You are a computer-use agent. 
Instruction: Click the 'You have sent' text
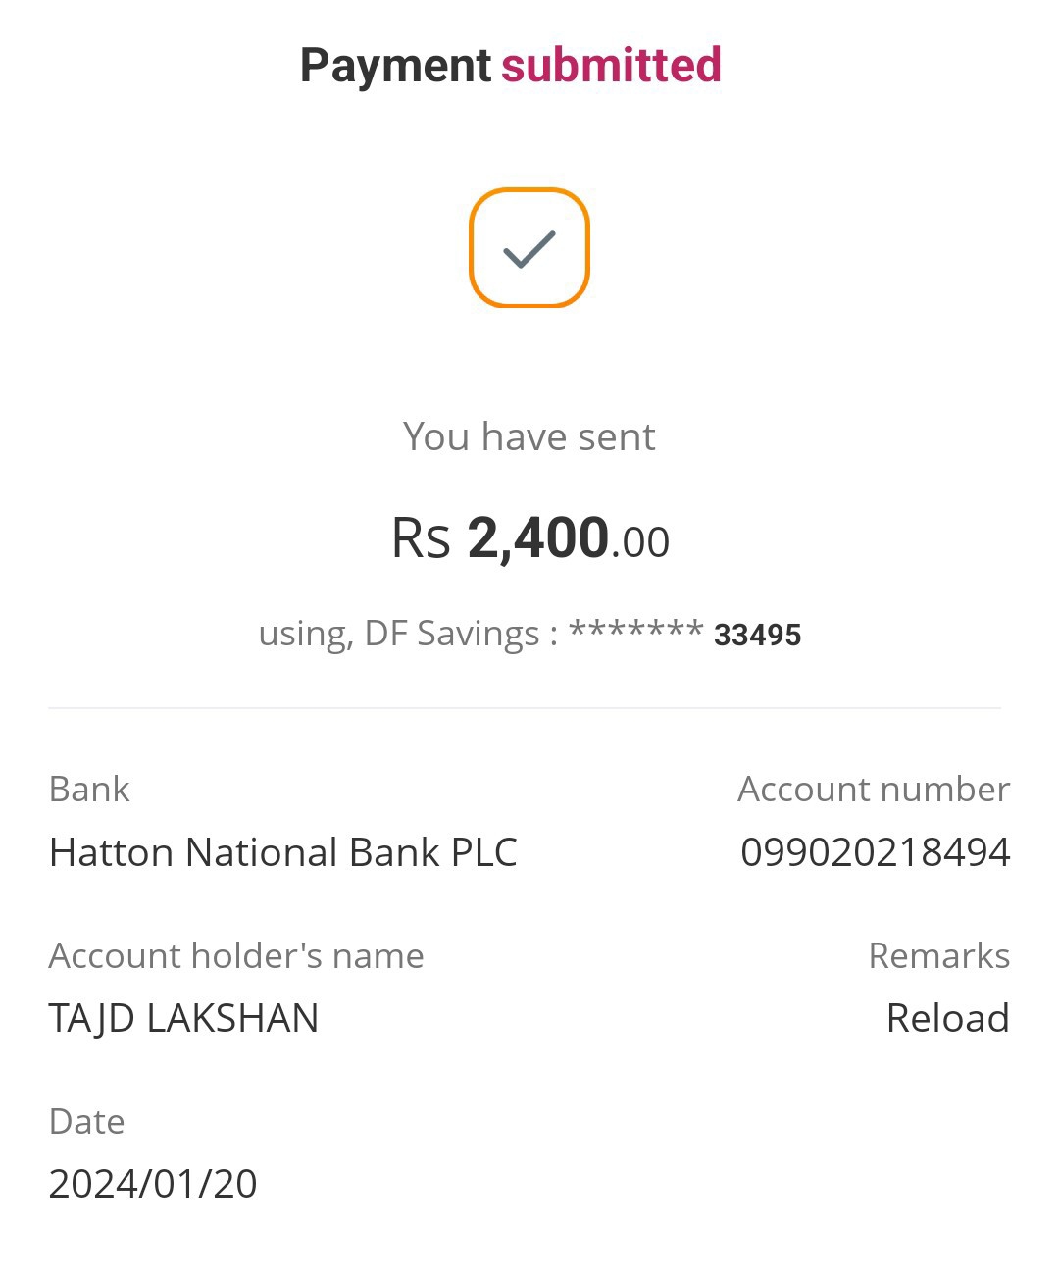point(529,436)
